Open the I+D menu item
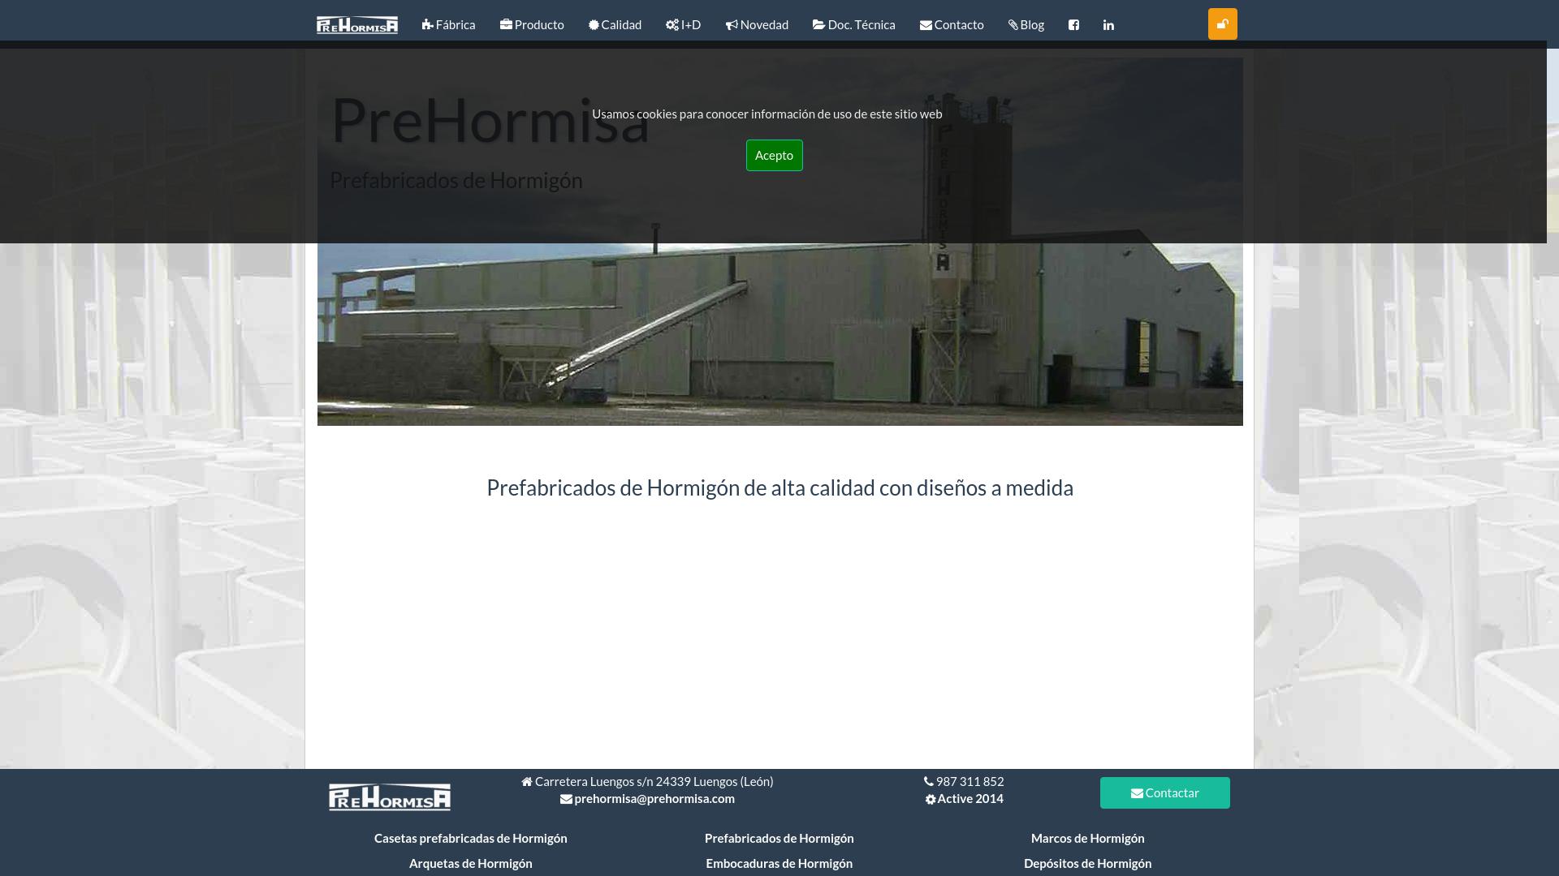 (683, 25)
